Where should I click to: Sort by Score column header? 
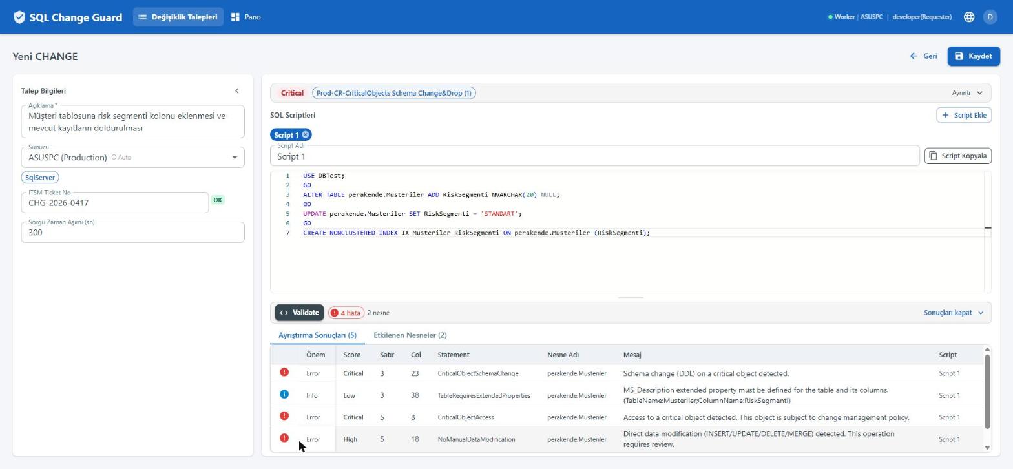tap(351, 355)
